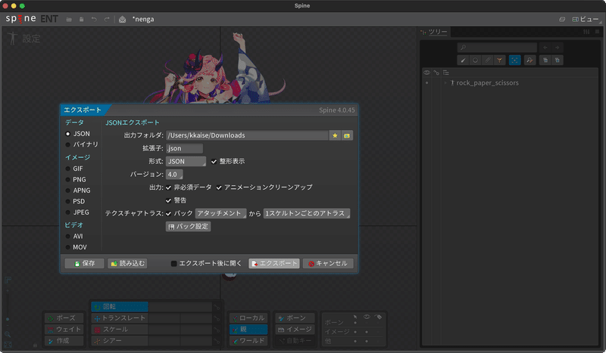Click the tree history back arrow
The image size is (606, 353).
[x=545, y=48]
